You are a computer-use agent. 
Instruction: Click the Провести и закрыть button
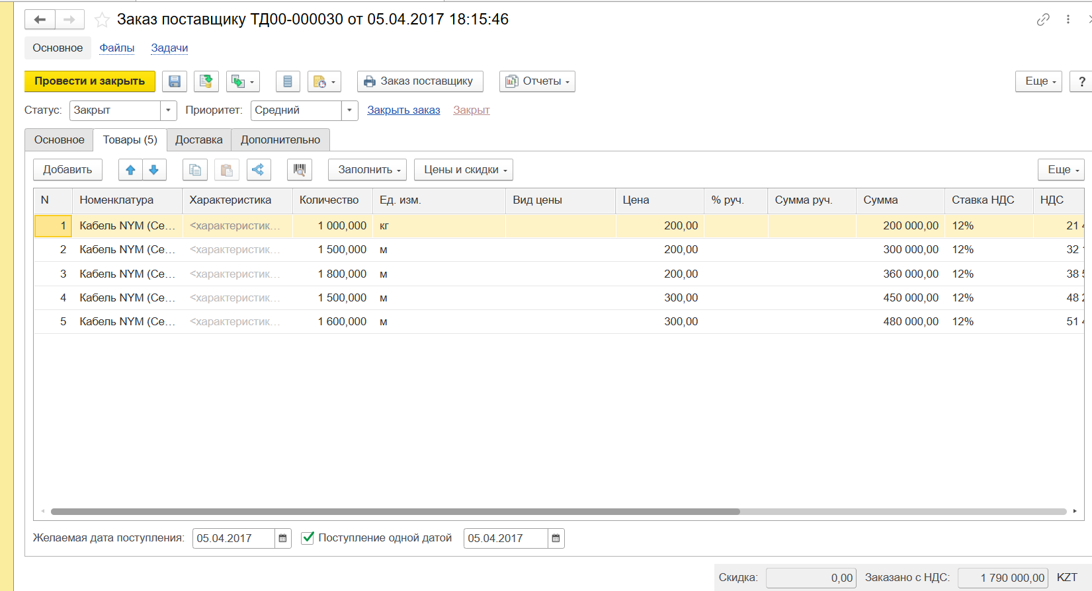coord(90,81)
